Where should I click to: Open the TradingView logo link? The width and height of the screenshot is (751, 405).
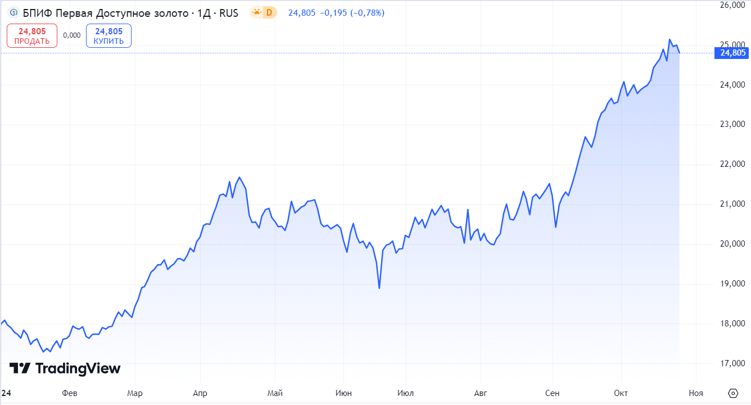pyautogui.click(x=65, y=368)
